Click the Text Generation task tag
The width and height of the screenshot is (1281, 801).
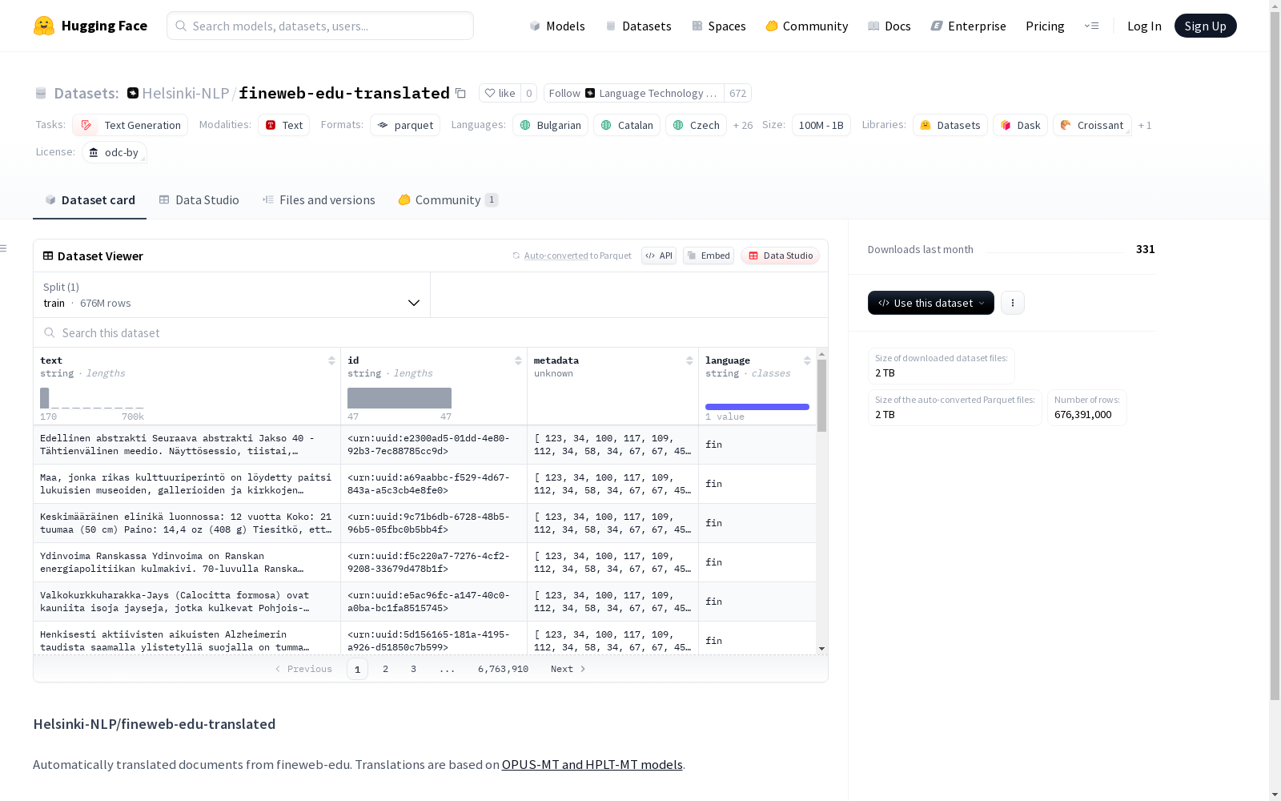click(x=130, y=125)
